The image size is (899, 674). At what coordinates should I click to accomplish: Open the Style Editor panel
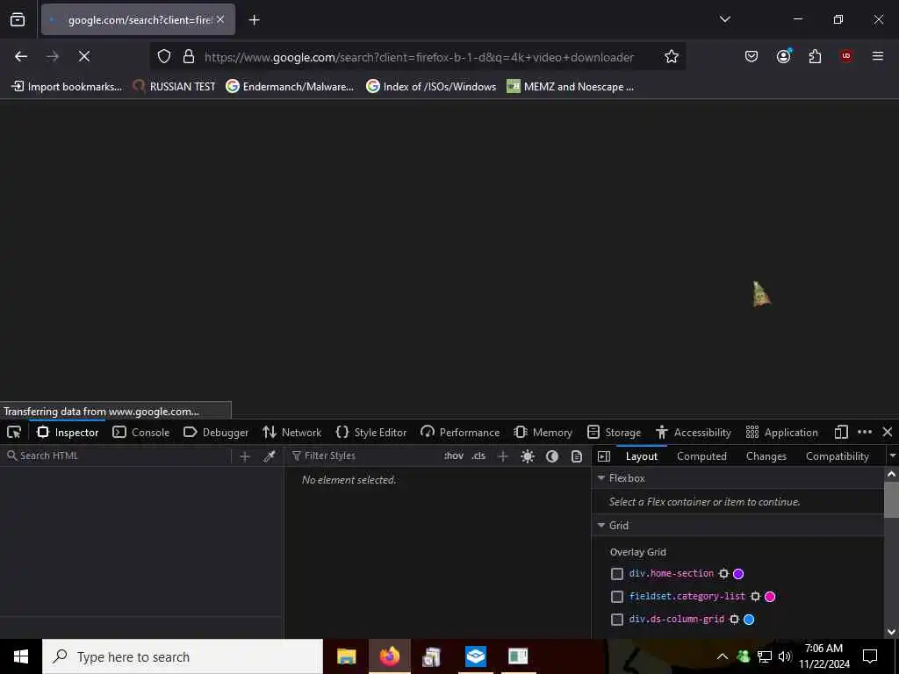(371, 432)
